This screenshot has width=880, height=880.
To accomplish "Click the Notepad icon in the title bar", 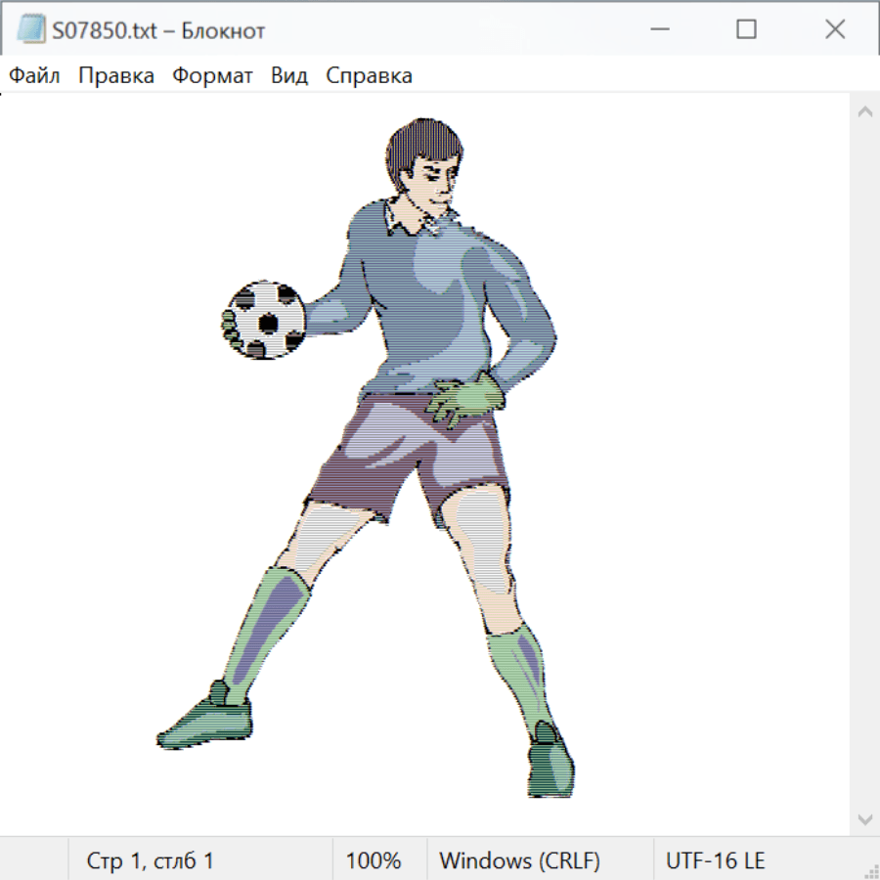I will (30, 29).
